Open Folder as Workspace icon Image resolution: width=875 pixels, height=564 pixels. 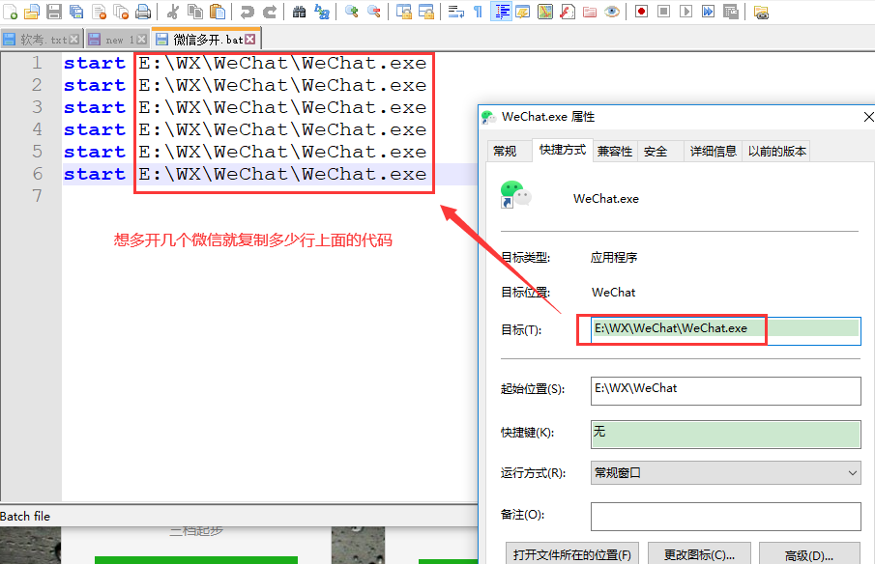pyautogui.click(x=590, y=12)
